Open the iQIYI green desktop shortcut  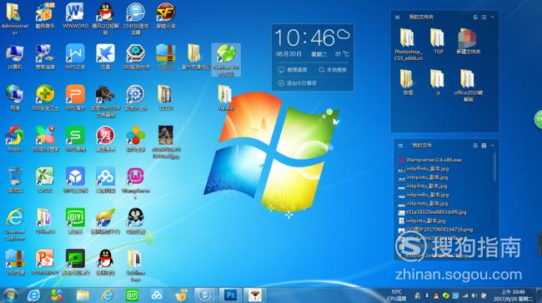point(75,221)
